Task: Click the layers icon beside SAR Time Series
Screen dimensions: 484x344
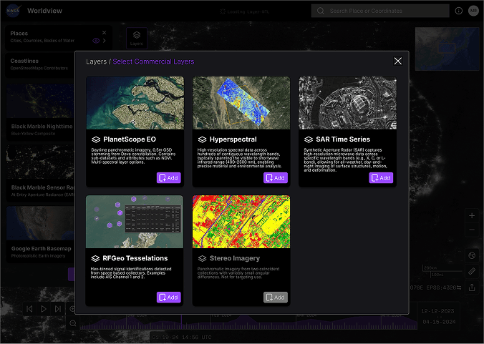Action: click(309, 139)
